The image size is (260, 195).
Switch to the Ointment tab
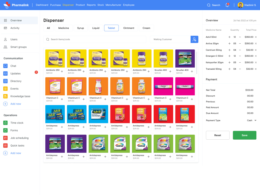[x=129, y=28]
